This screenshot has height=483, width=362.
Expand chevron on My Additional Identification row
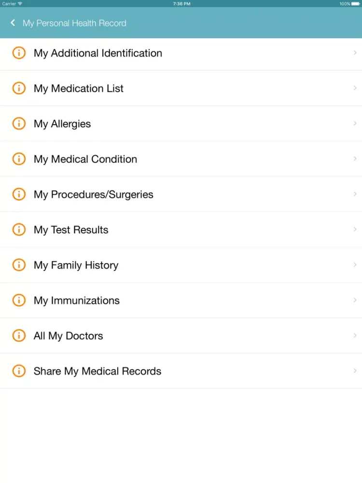(x=355, y=53)
